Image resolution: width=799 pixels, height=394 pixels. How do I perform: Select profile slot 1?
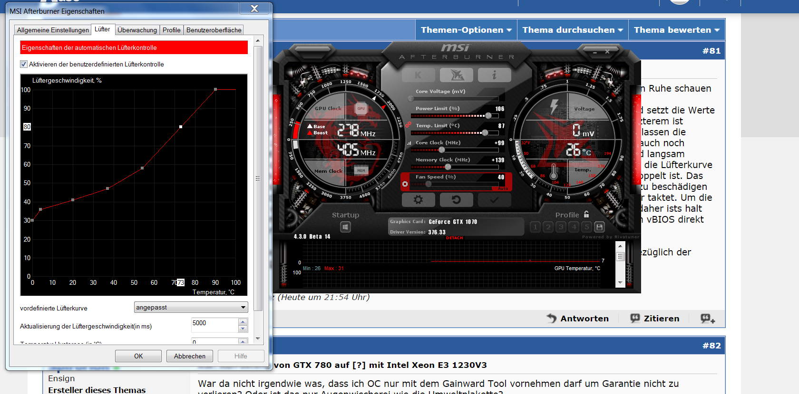535,227
